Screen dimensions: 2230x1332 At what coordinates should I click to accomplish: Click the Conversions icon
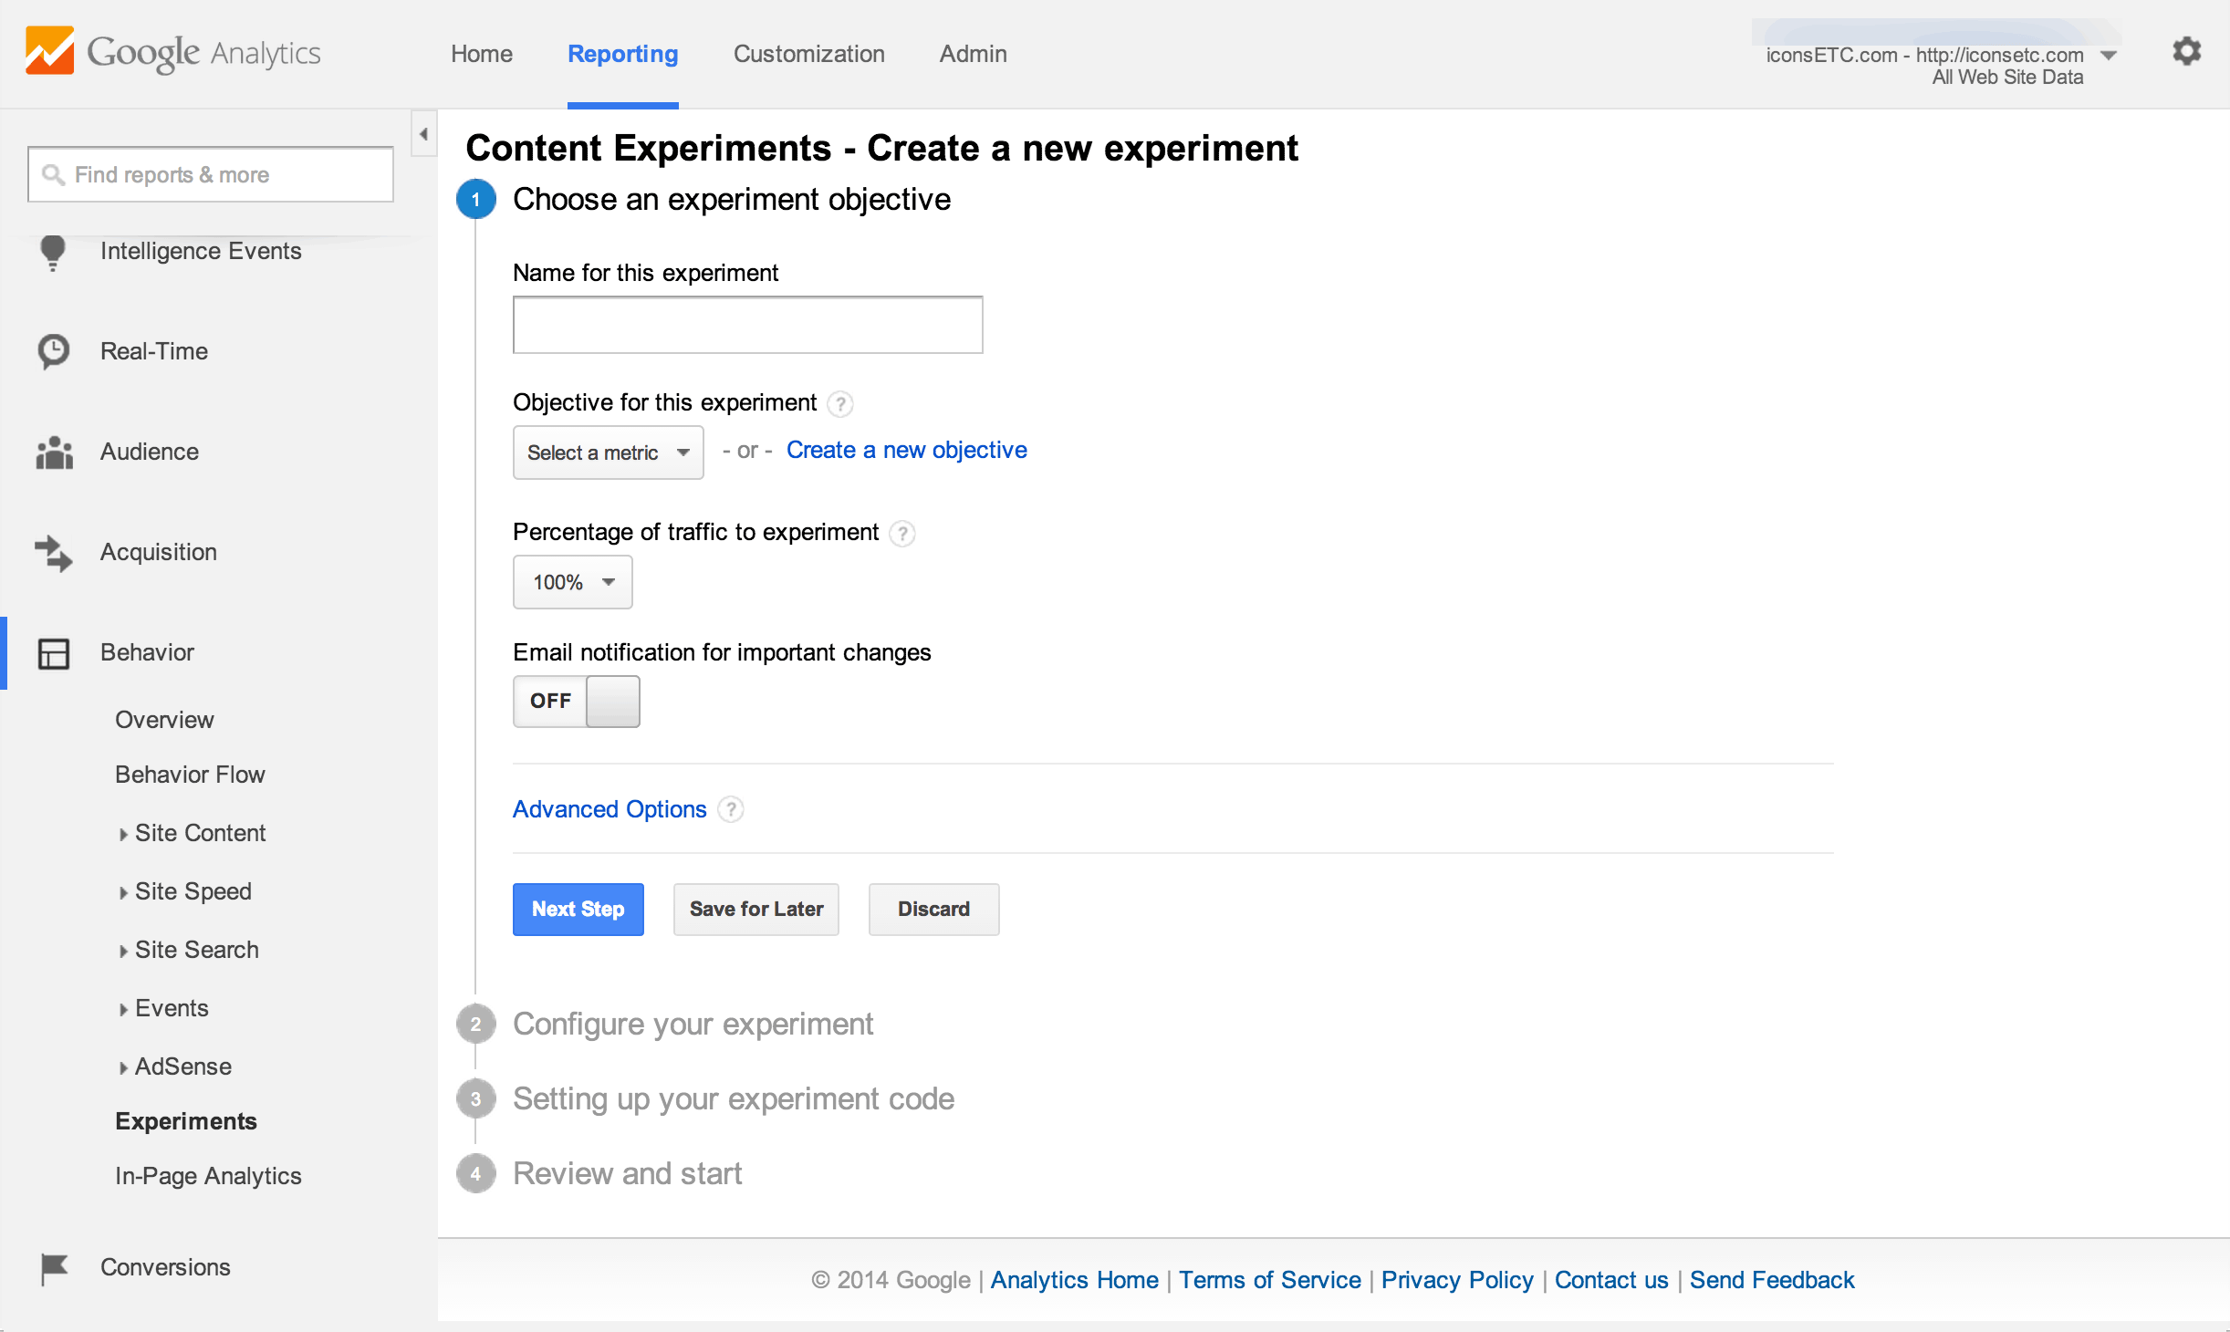[51, 1265]
